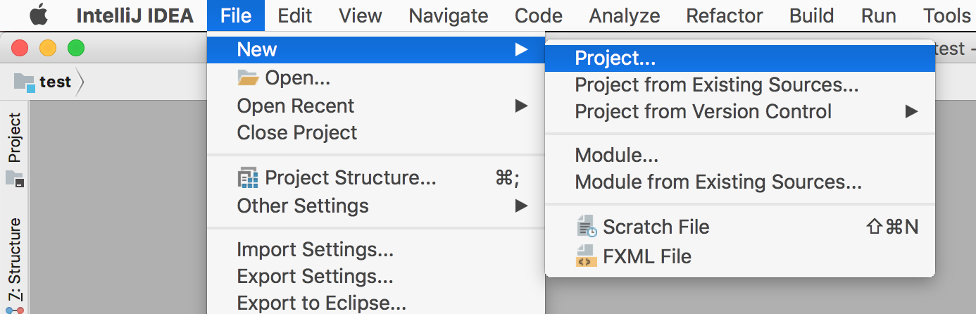The height and width of the screenshot is (314, 976).
Task: Click the folder icon beside Open
Action: pyautogui.click(x=248, y=78)
